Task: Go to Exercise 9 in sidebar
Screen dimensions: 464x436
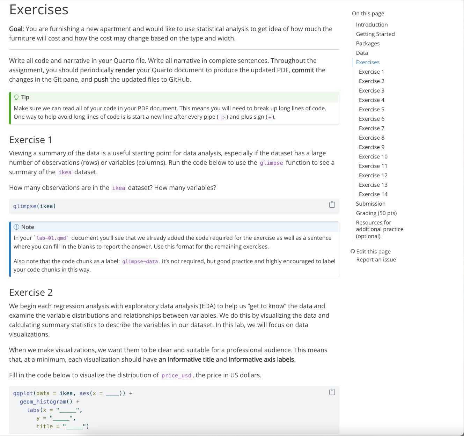Action: (x=371, y=147)
